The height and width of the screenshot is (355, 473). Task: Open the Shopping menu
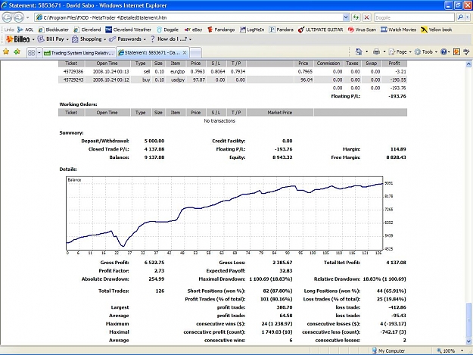(89, 39)
